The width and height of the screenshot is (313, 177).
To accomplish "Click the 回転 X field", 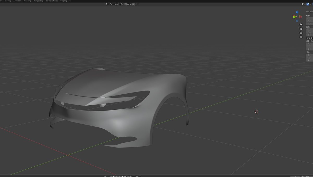I will click(310, 30).
